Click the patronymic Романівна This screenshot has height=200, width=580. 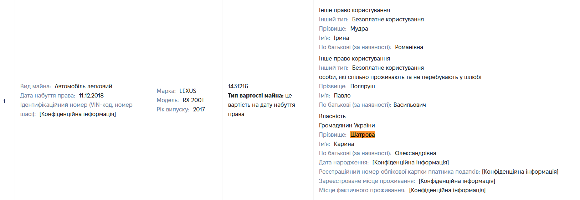point(409,47)
